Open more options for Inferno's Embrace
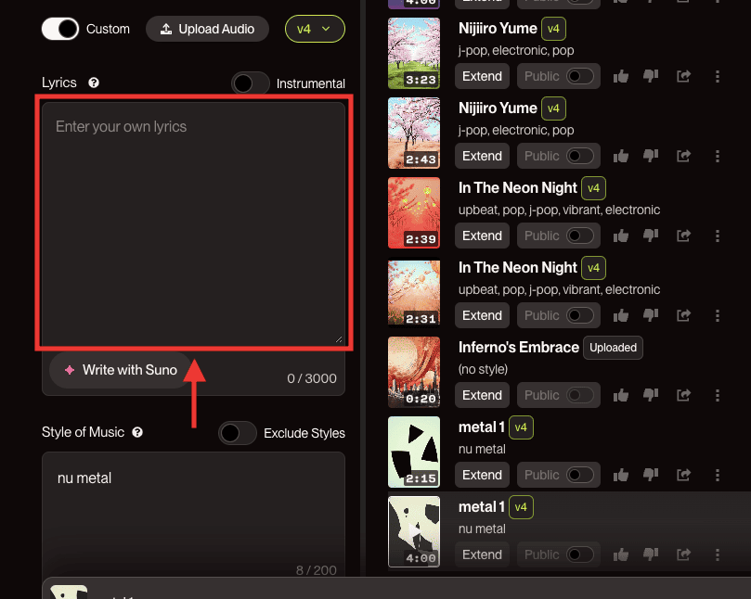 [717, 395]
